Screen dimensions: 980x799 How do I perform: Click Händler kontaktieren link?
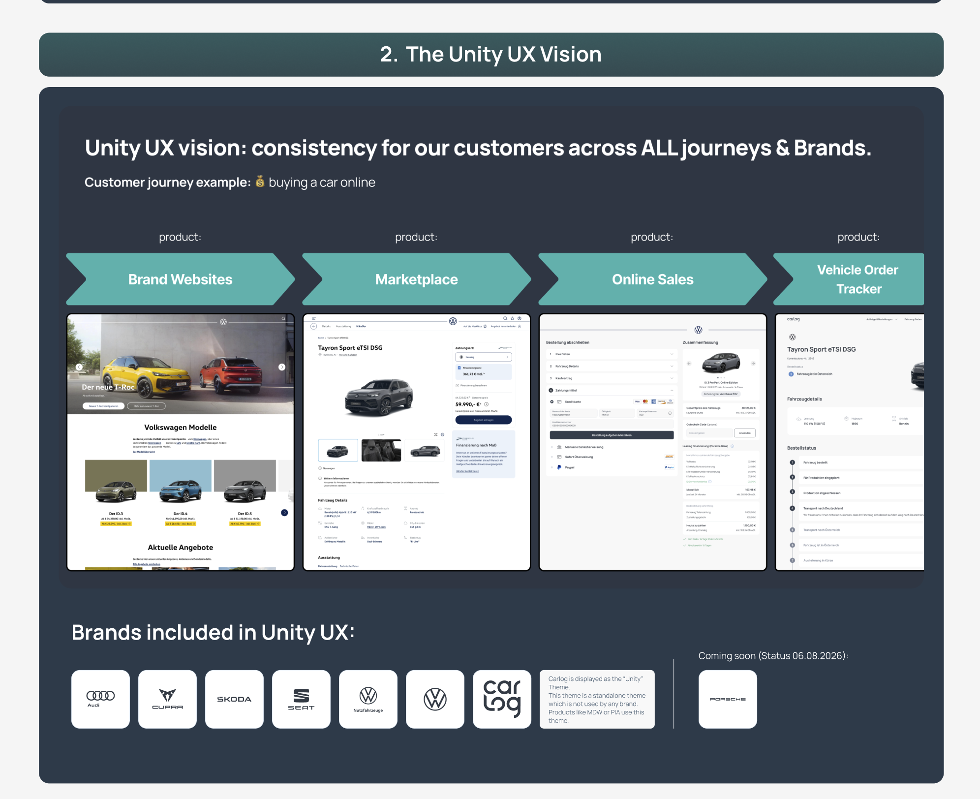pos(467,471)
